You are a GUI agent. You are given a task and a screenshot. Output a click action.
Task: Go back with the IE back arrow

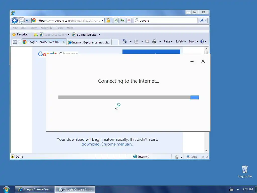click(x=15, y=21)
